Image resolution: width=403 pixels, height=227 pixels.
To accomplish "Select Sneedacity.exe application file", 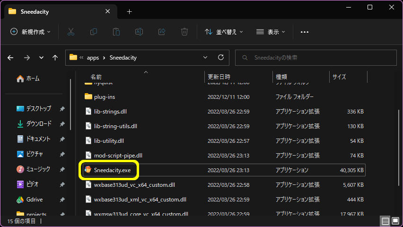I will (224, 170).
